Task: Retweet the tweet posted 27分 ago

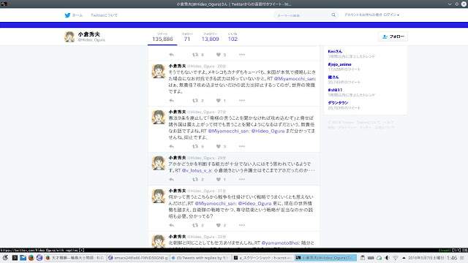Action: (x=195, y=146)
